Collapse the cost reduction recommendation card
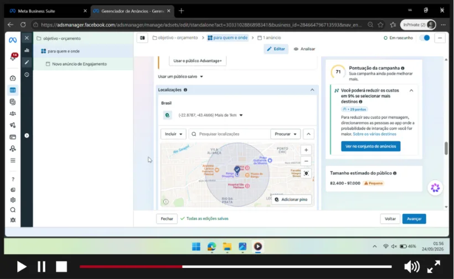454x279 pixels. [x=411, y=91]
